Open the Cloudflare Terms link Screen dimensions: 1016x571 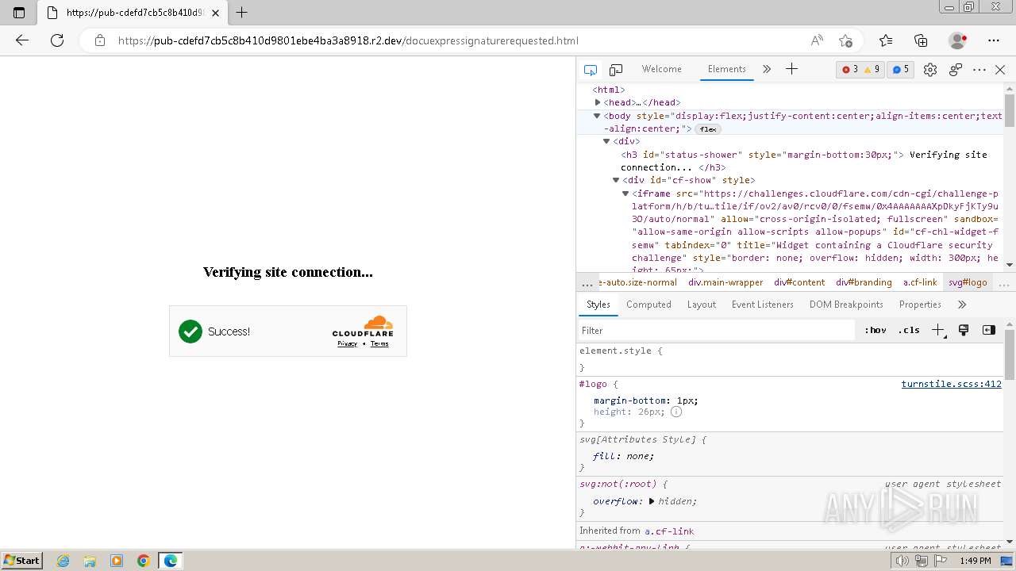(379, 343)
